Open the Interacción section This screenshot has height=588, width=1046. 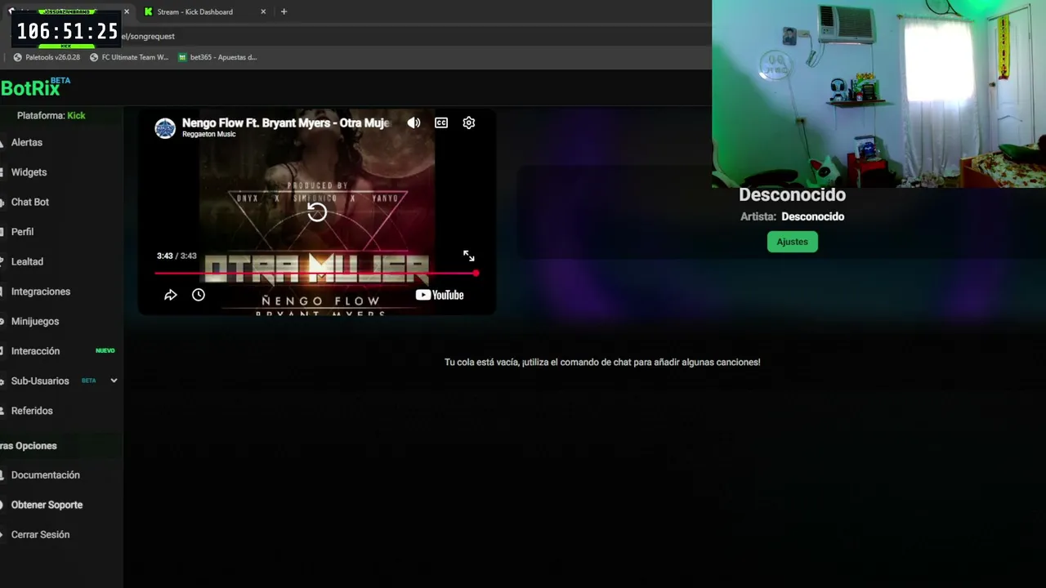tap(35, 351)
